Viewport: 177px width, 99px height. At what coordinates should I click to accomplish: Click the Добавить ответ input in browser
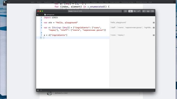[97, 93]
